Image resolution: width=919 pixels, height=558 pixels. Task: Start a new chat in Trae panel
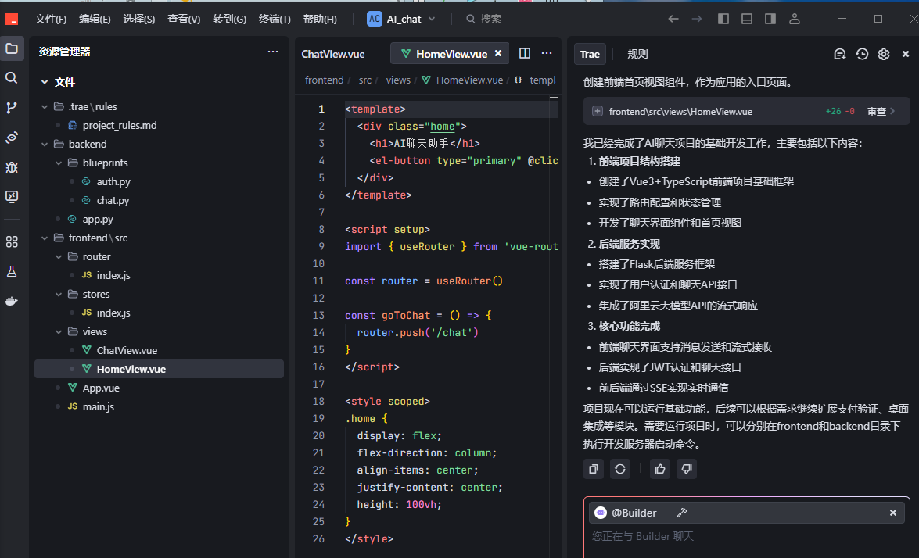click(x=840, y=54)
